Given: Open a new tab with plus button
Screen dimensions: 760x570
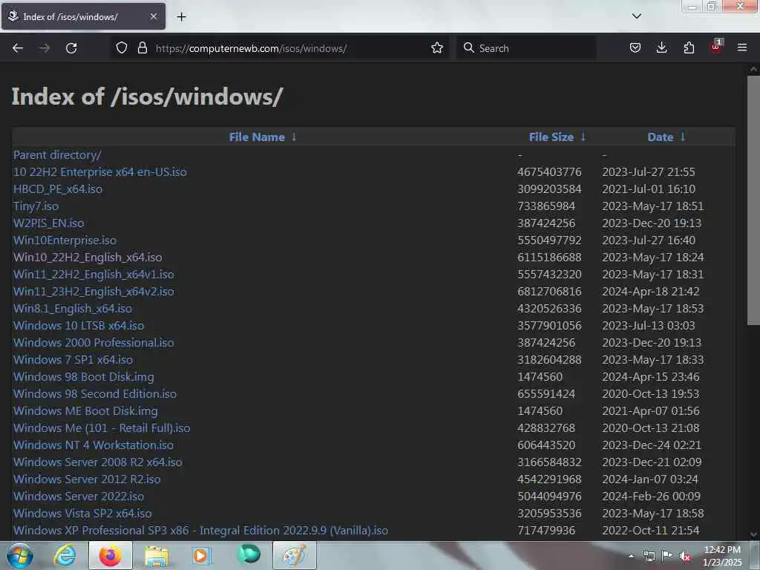Looking at the screenshot, I should (181, 17).
